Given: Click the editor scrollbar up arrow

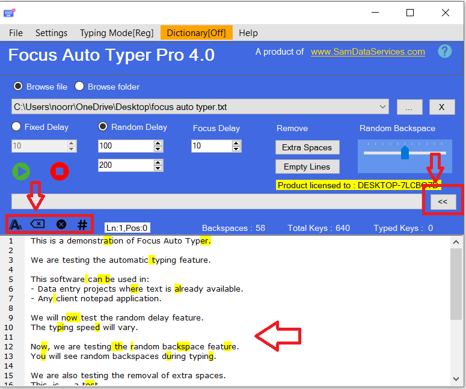Looking at the screenshot, I should 456,242.
